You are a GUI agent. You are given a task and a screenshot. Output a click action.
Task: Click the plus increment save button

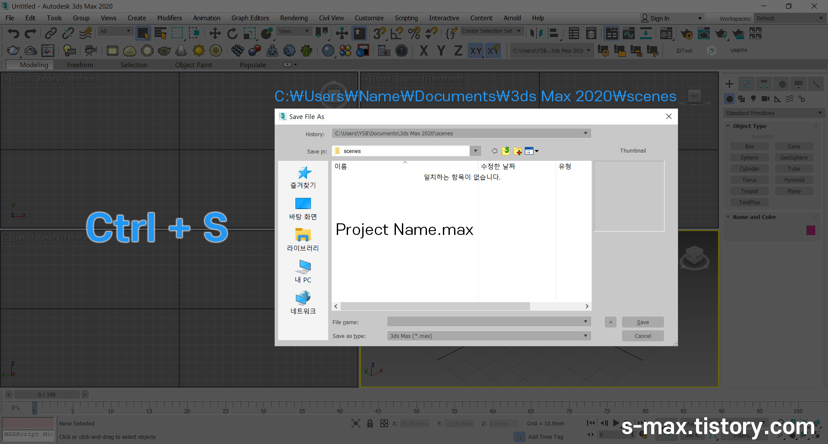click(610, 322)
